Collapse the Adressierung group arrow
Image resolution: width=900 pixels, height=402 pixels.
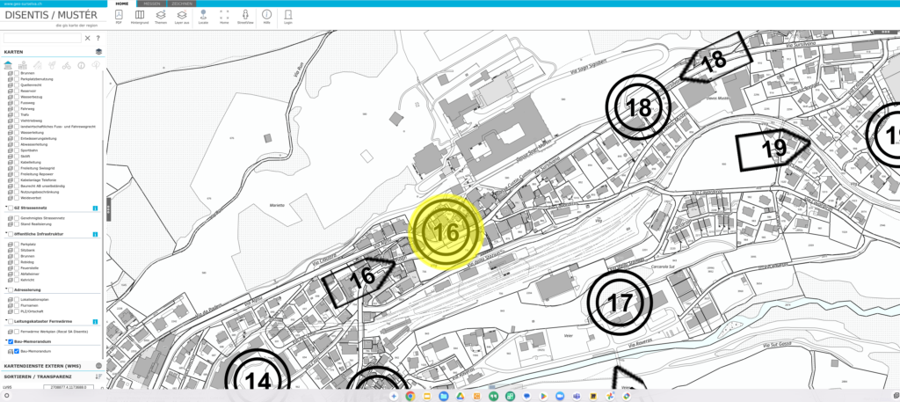[x=5, y=289]
